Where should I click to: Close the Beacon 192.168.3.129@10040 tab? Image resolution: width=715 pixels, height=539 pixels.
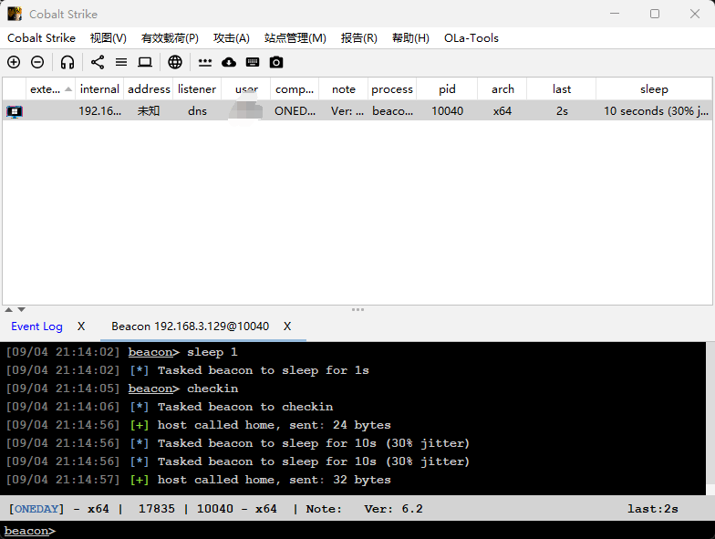coord(287,327)
